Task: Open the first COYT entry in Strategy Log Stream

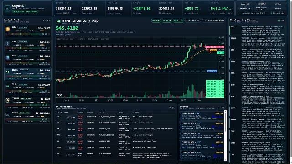Action: tap(257, 31)
